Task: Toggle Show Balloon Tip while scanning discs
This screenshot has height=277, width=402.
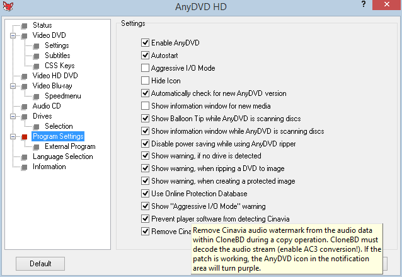Action: (x=145, y=118)
